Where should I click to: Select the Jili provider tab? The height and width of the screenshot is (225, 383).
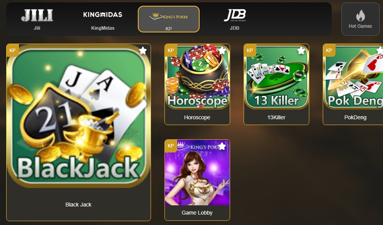pyautogui.click(x=37, y=19)
